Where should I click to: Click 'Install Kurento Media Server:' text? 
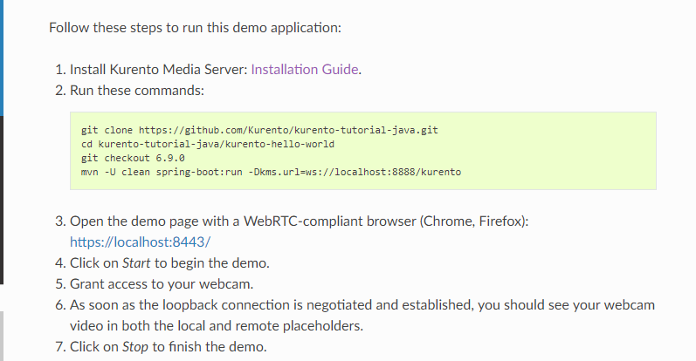(x=158, y=70)
